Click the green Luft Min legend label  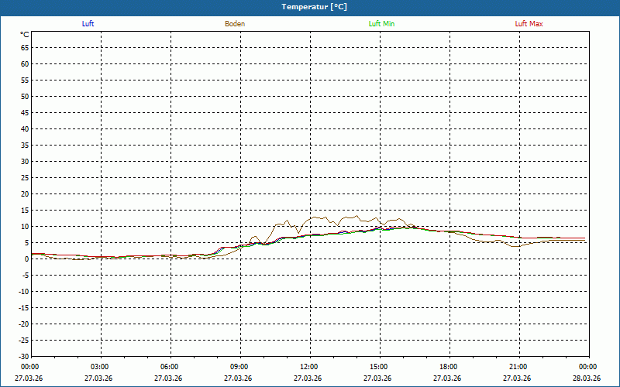(x=381, y=24)
